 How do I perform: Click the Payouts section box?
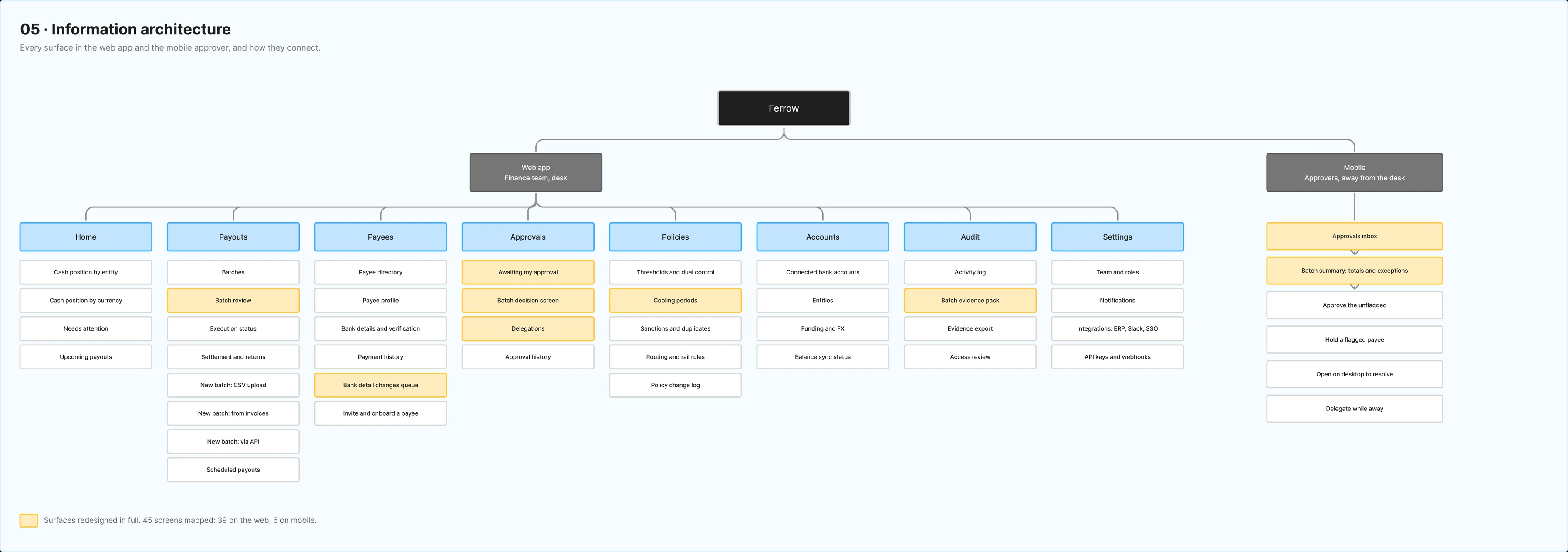[233, 237]
